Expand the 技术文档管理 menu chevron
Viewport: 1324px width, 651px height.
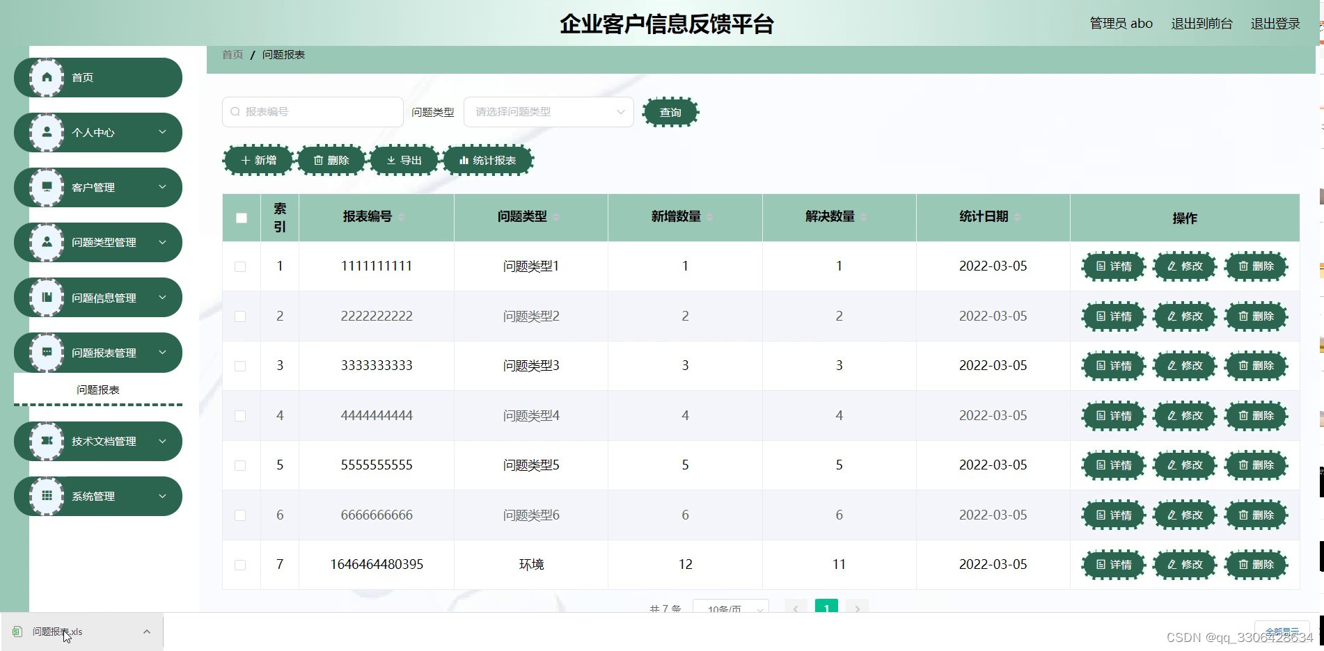point(162,440)
